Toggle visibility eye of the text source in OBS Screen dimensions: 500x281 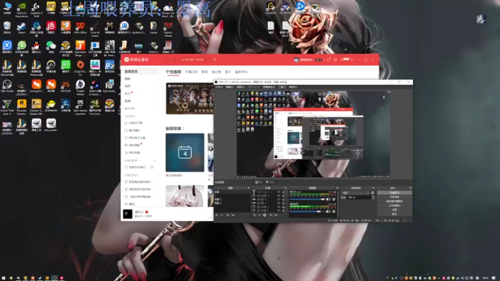tap(279, 192)
